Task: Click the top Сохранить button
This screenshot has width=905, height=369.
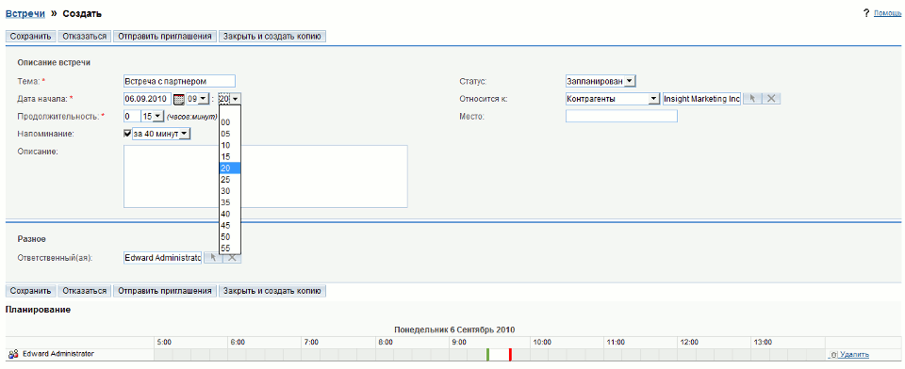Action: click(31, 37)
